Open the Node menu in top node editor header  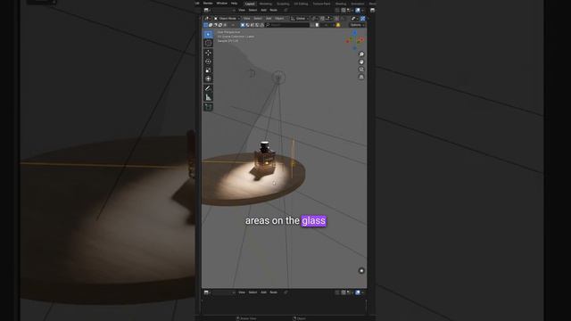coord(274,10)
